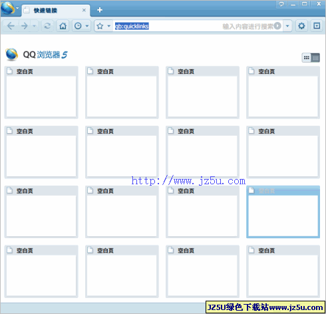Open the downloads panel button
The width and height of the screenshot is (326, 314).
click(317, 26)
